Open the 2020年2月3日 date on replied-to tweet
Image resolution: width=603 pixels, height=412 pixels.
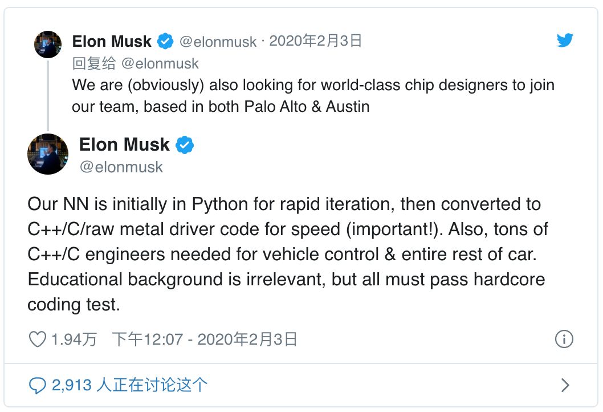[315, 41]
